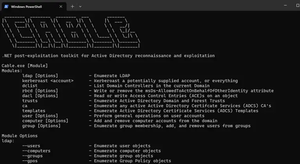Click the 'rbcd [Options]' module entry
The image size is (300, 164).
(x=40, y=91)
